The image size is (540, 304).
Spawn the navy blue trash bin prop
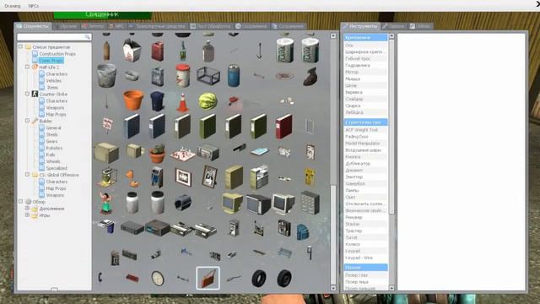click(158, 101)
